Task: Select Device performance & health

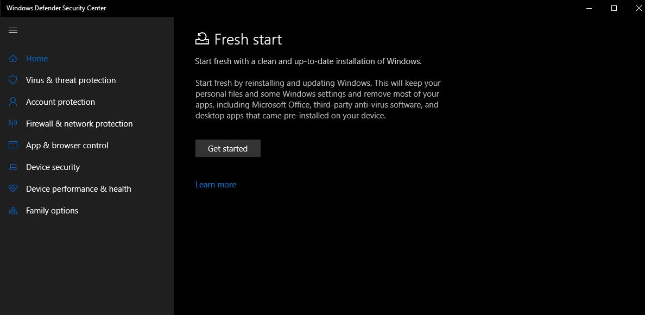Action: [79, 189]
